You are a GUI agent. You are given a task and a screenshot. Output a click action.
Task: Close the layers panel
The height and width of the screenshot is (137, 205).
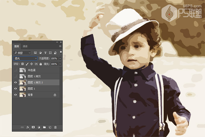pyautogui.click(x=61, y=42)
